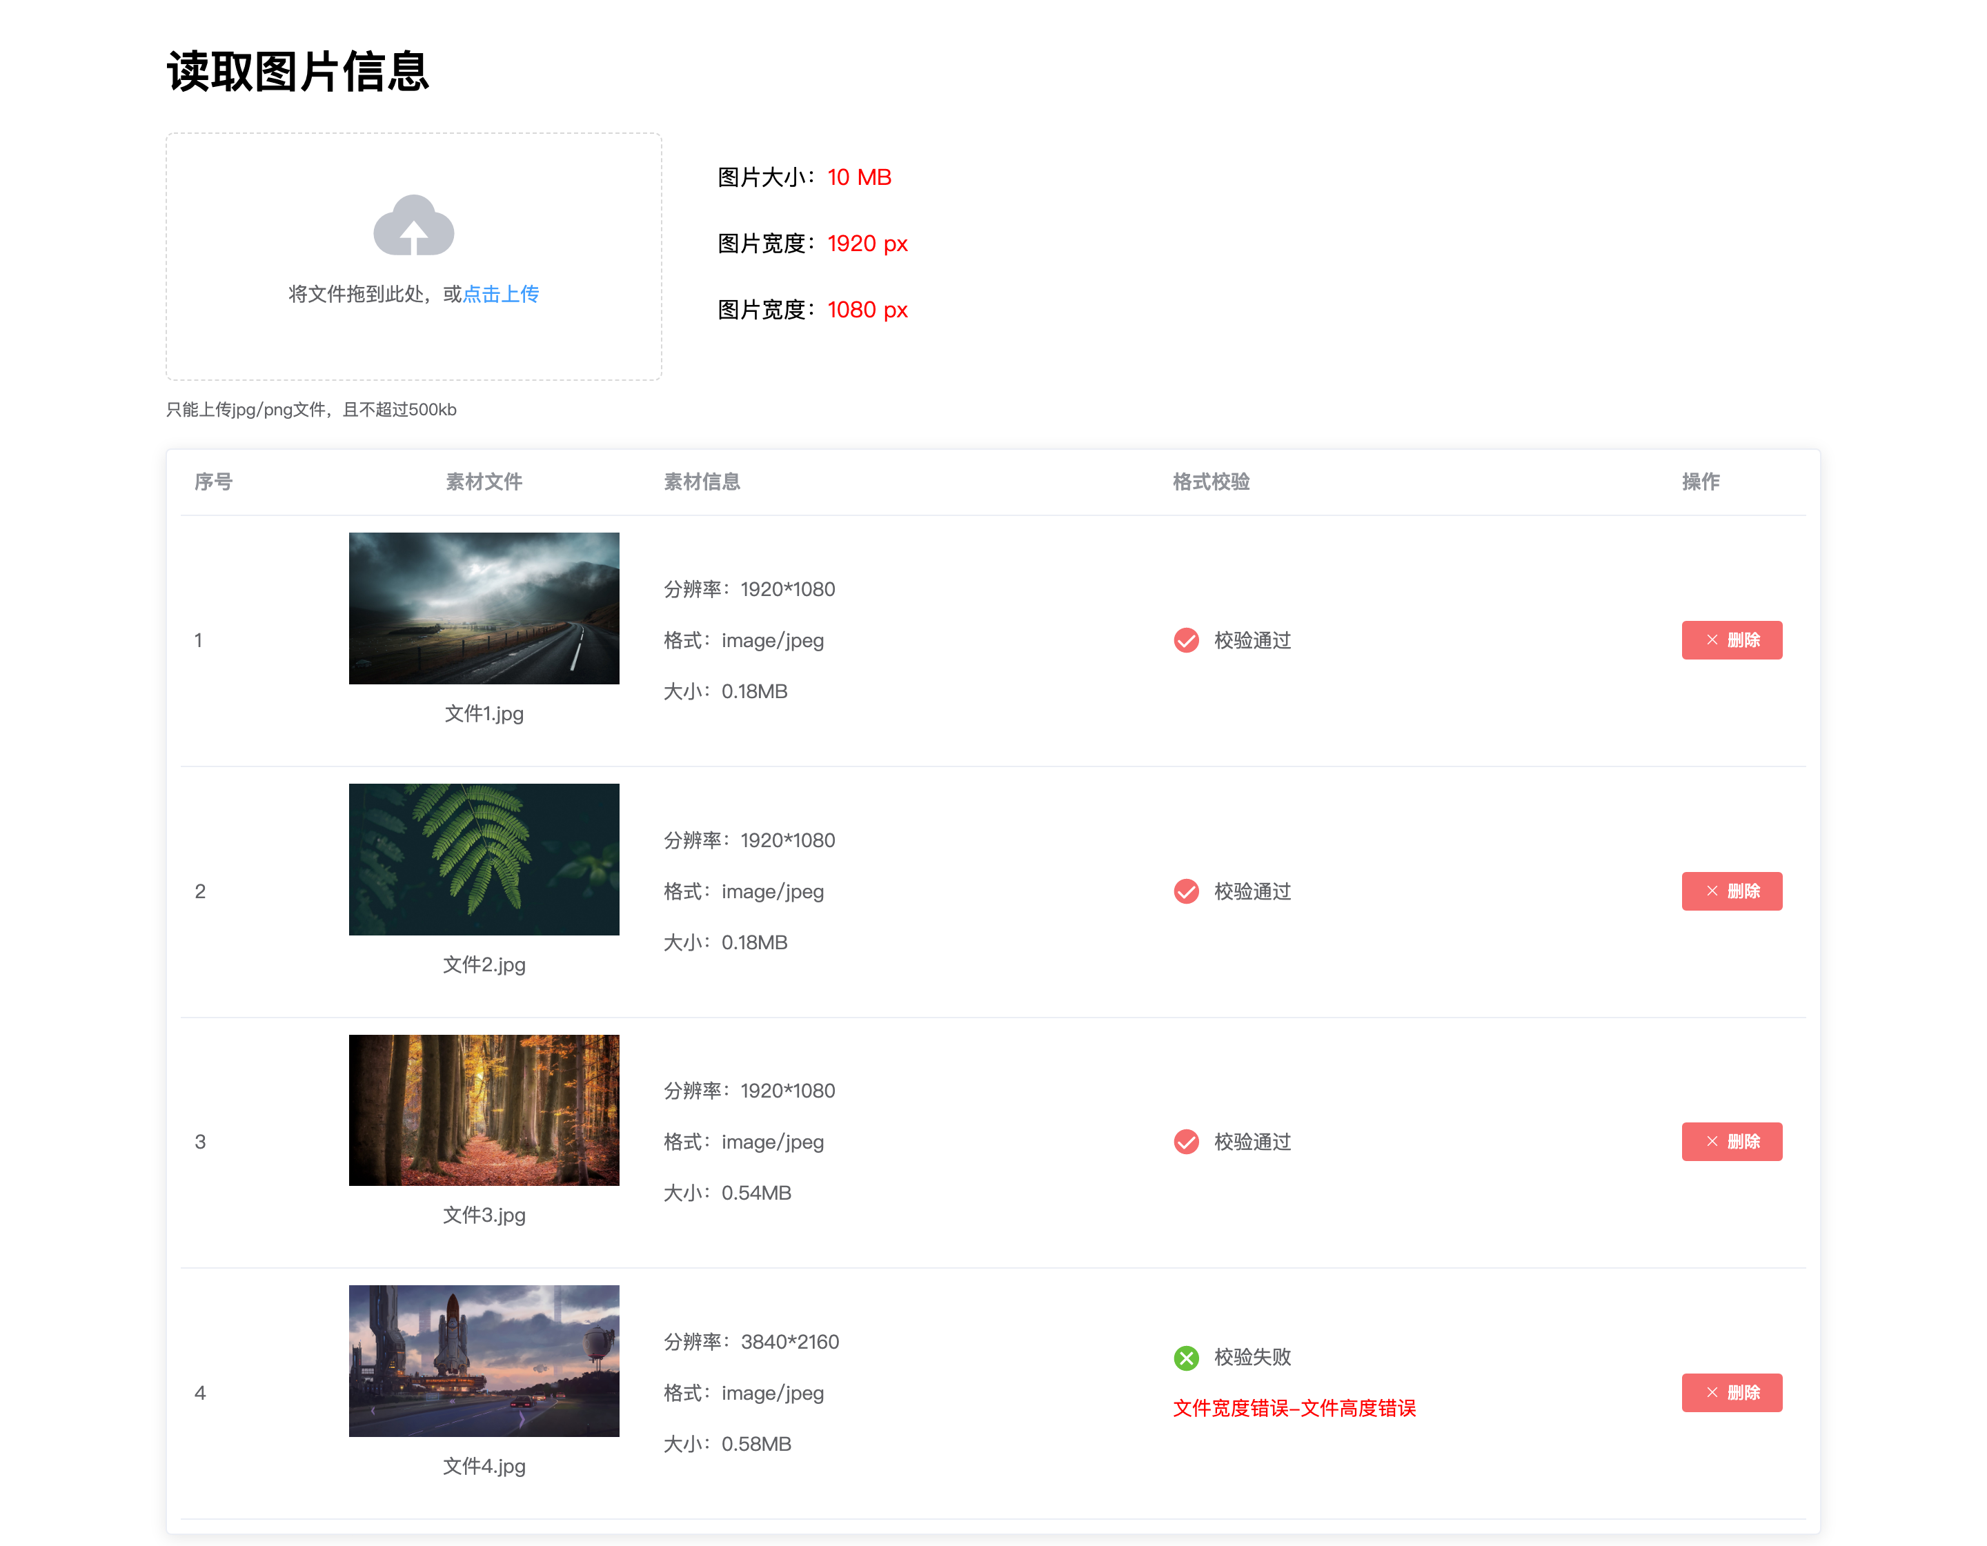The height and width of the screenshot is (1546, 1987).
Task: Click the 序号 column header
Action: pos(214,482)
